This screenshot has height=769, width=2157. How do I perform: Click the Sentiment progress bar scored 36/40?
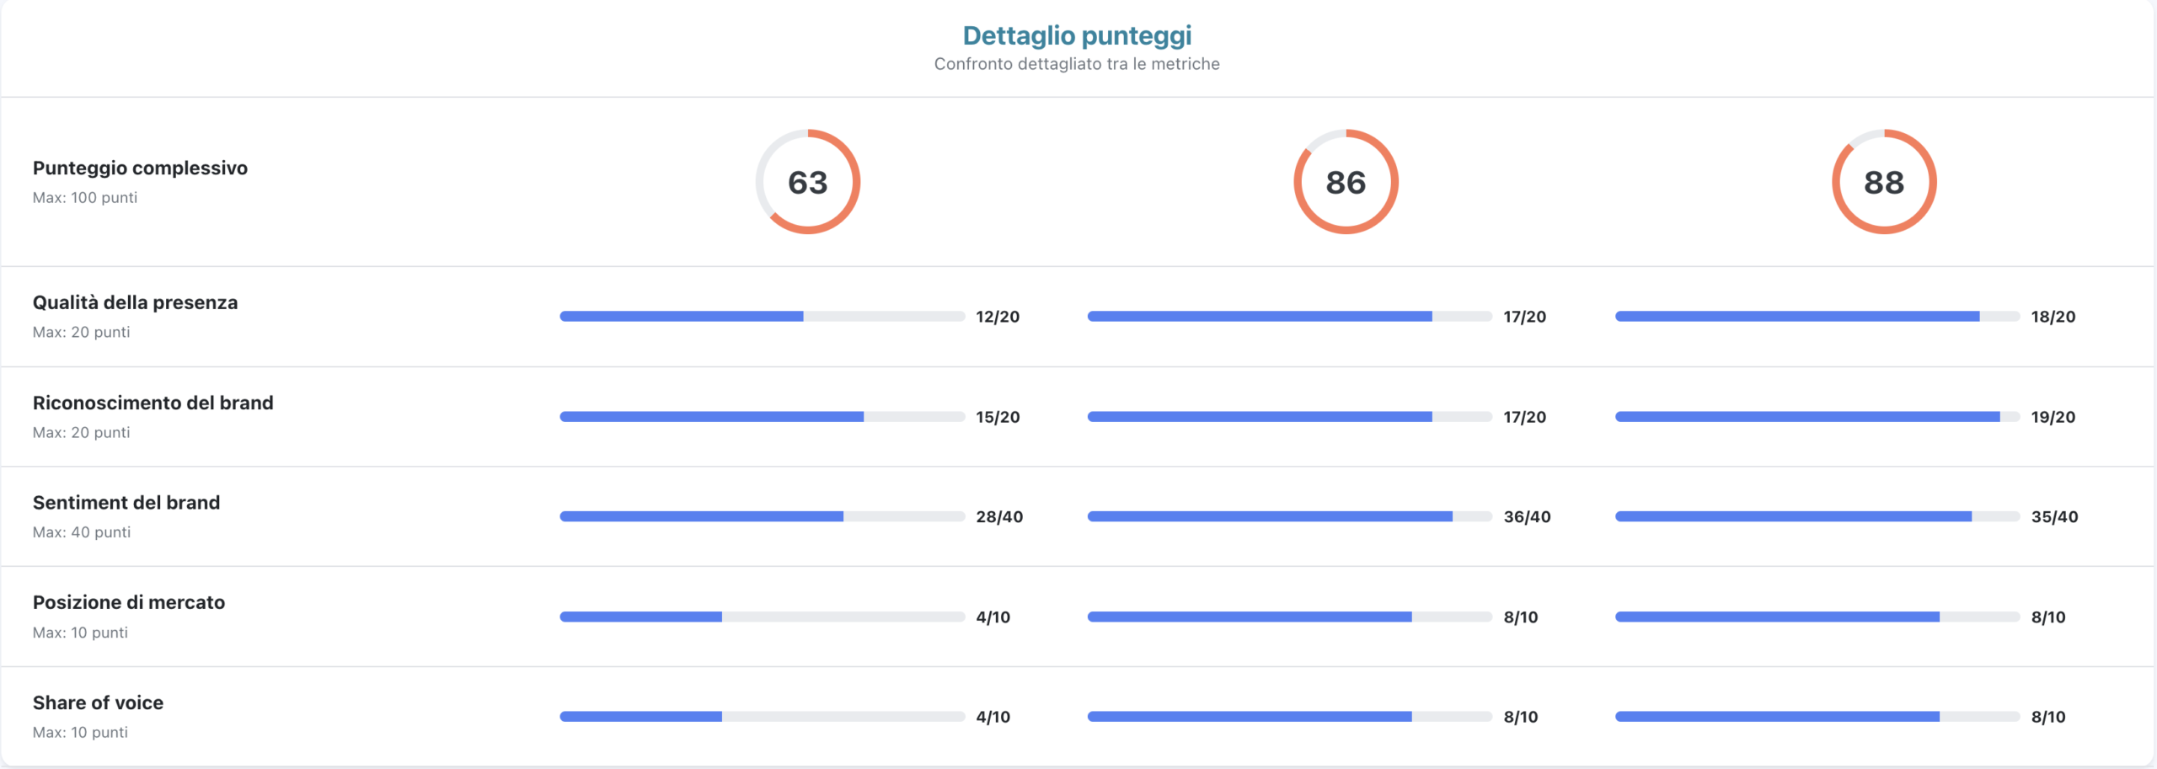(1289, 516)
